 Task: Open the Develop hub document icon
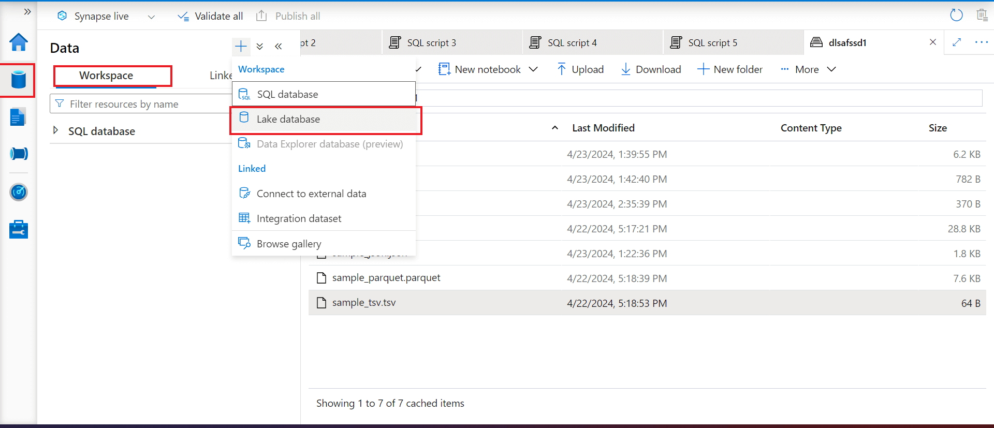click(18, 117)
